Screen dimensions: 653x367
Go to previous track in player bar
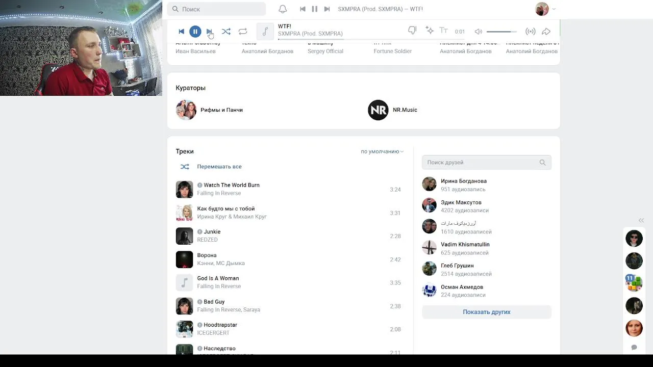181,32
